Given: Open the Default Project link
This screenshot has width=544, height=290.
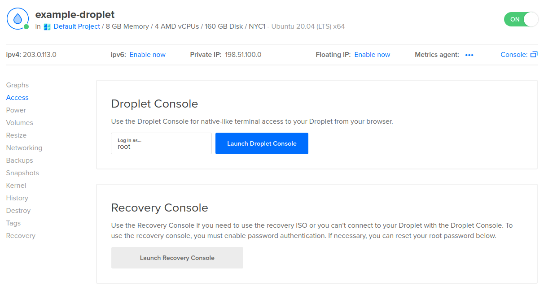Looking at the screenshot, I should [77, 26].
